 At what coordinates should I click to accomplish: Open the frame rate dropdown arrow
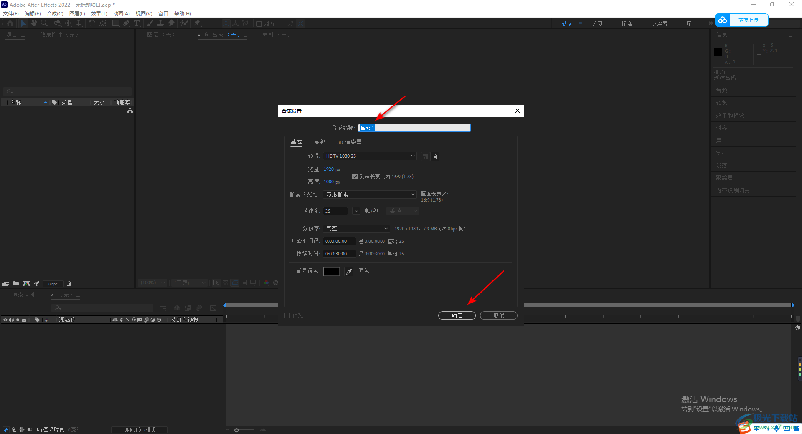(x=356, y=211)
